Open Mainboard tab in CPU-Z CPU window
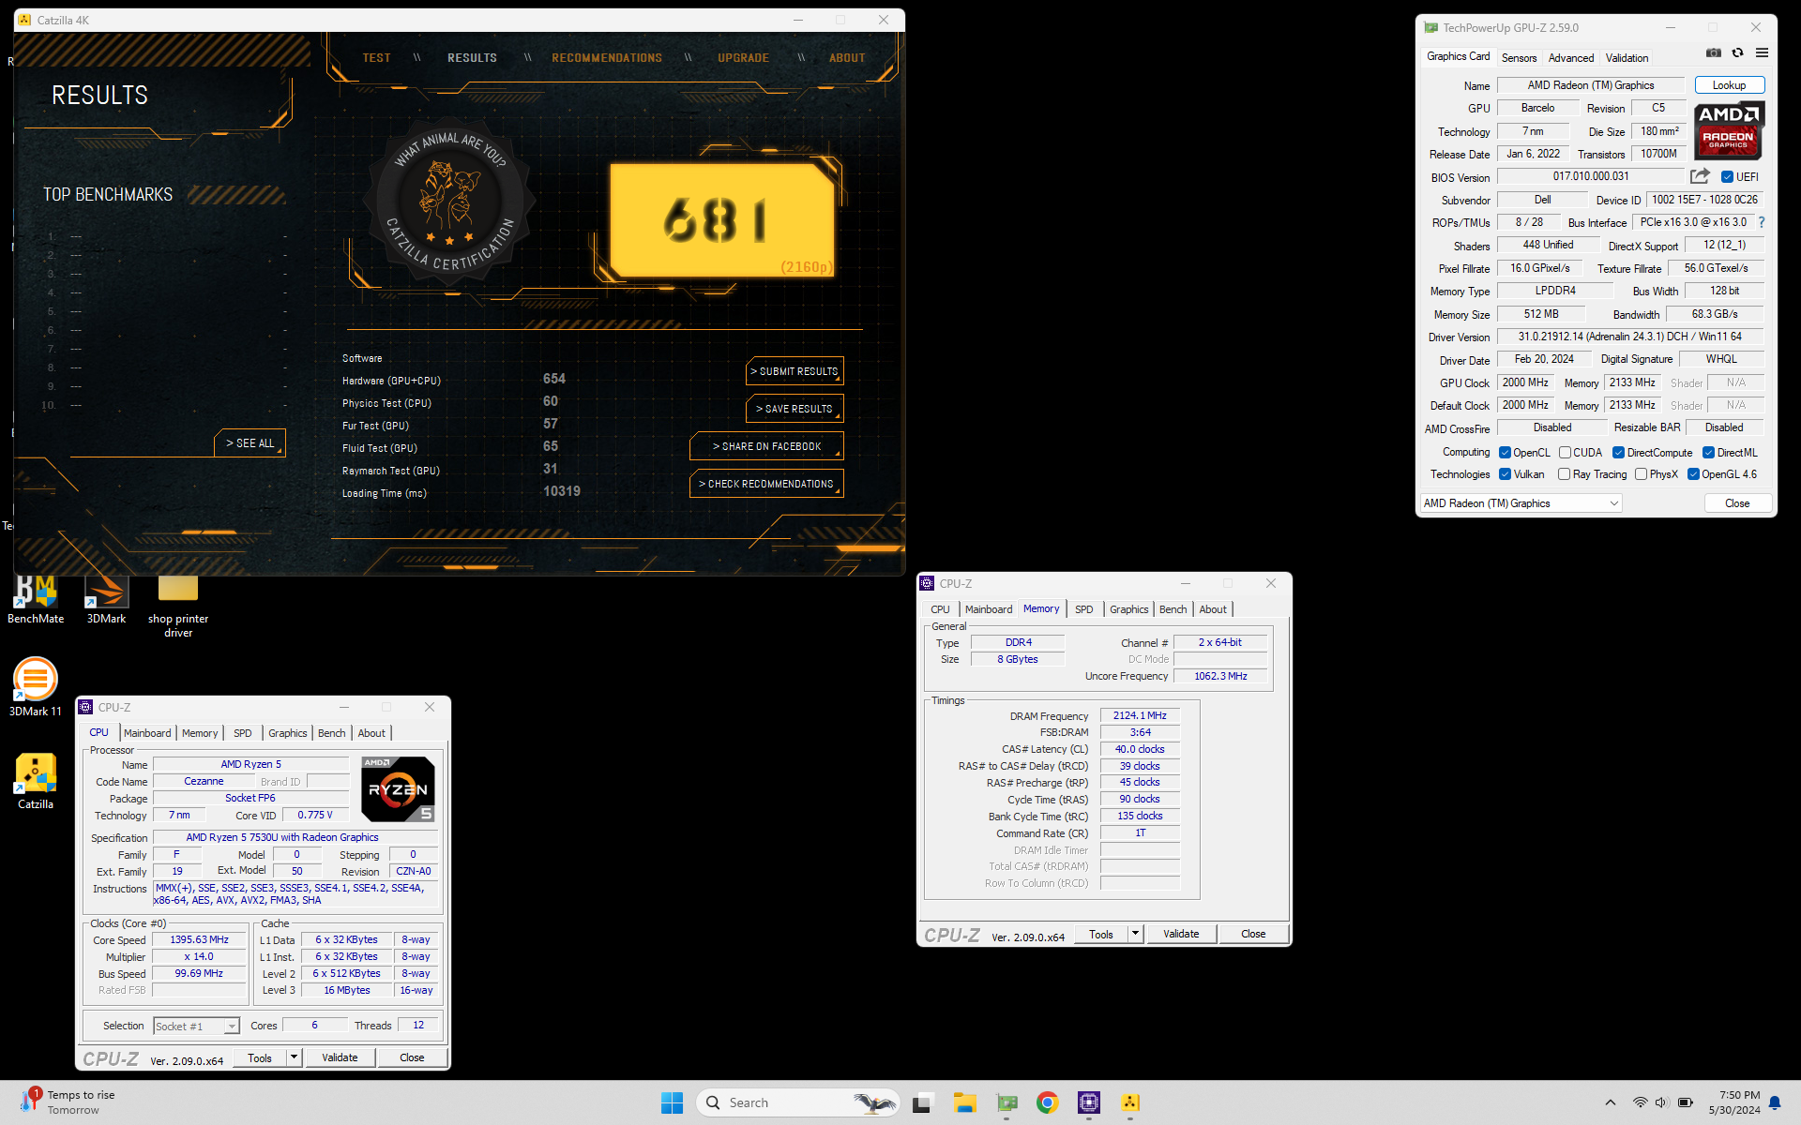Image resolution: width=1801 pixels, height=1125 pixels. click(x=147, y=733)
